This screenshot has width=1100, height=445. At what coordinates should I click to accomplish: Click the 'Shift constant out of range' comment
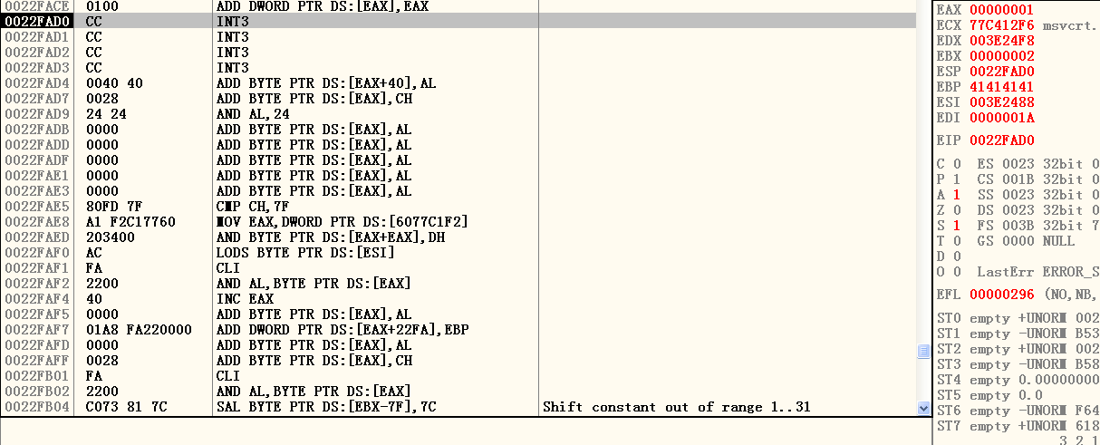pyautogui.click(x=665, y=407)
